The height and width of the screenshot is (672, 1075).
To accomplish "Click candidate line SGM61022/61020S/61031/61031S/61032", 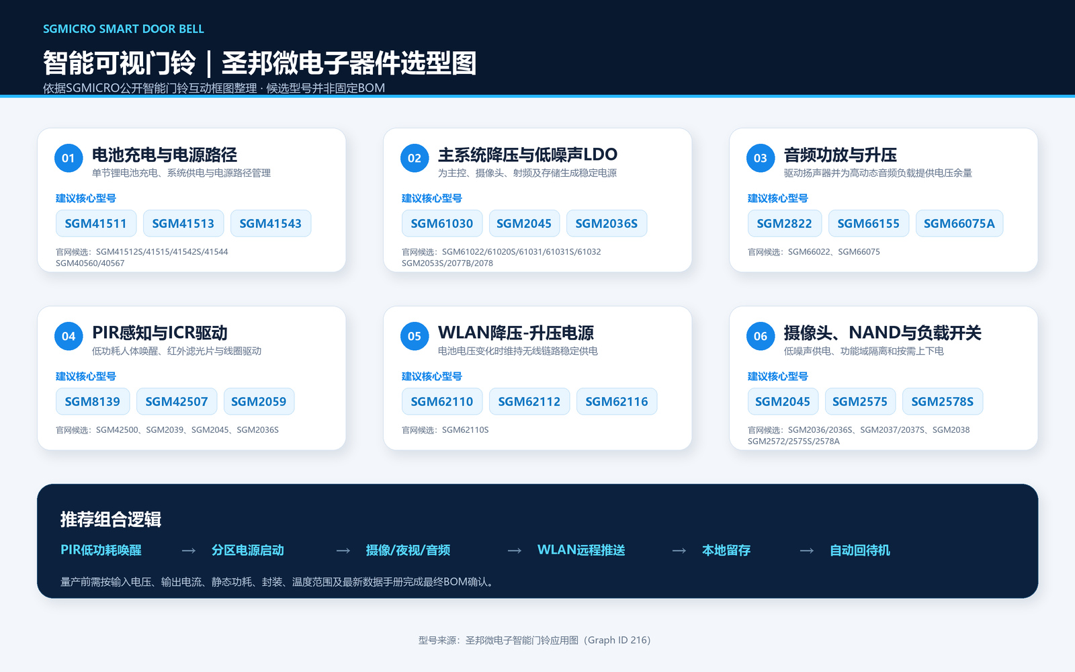I will pyautogui.click(x=521, y=252).
